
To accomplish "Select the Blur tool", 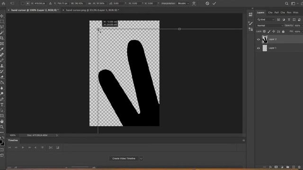I will click(x=2, y=88).
